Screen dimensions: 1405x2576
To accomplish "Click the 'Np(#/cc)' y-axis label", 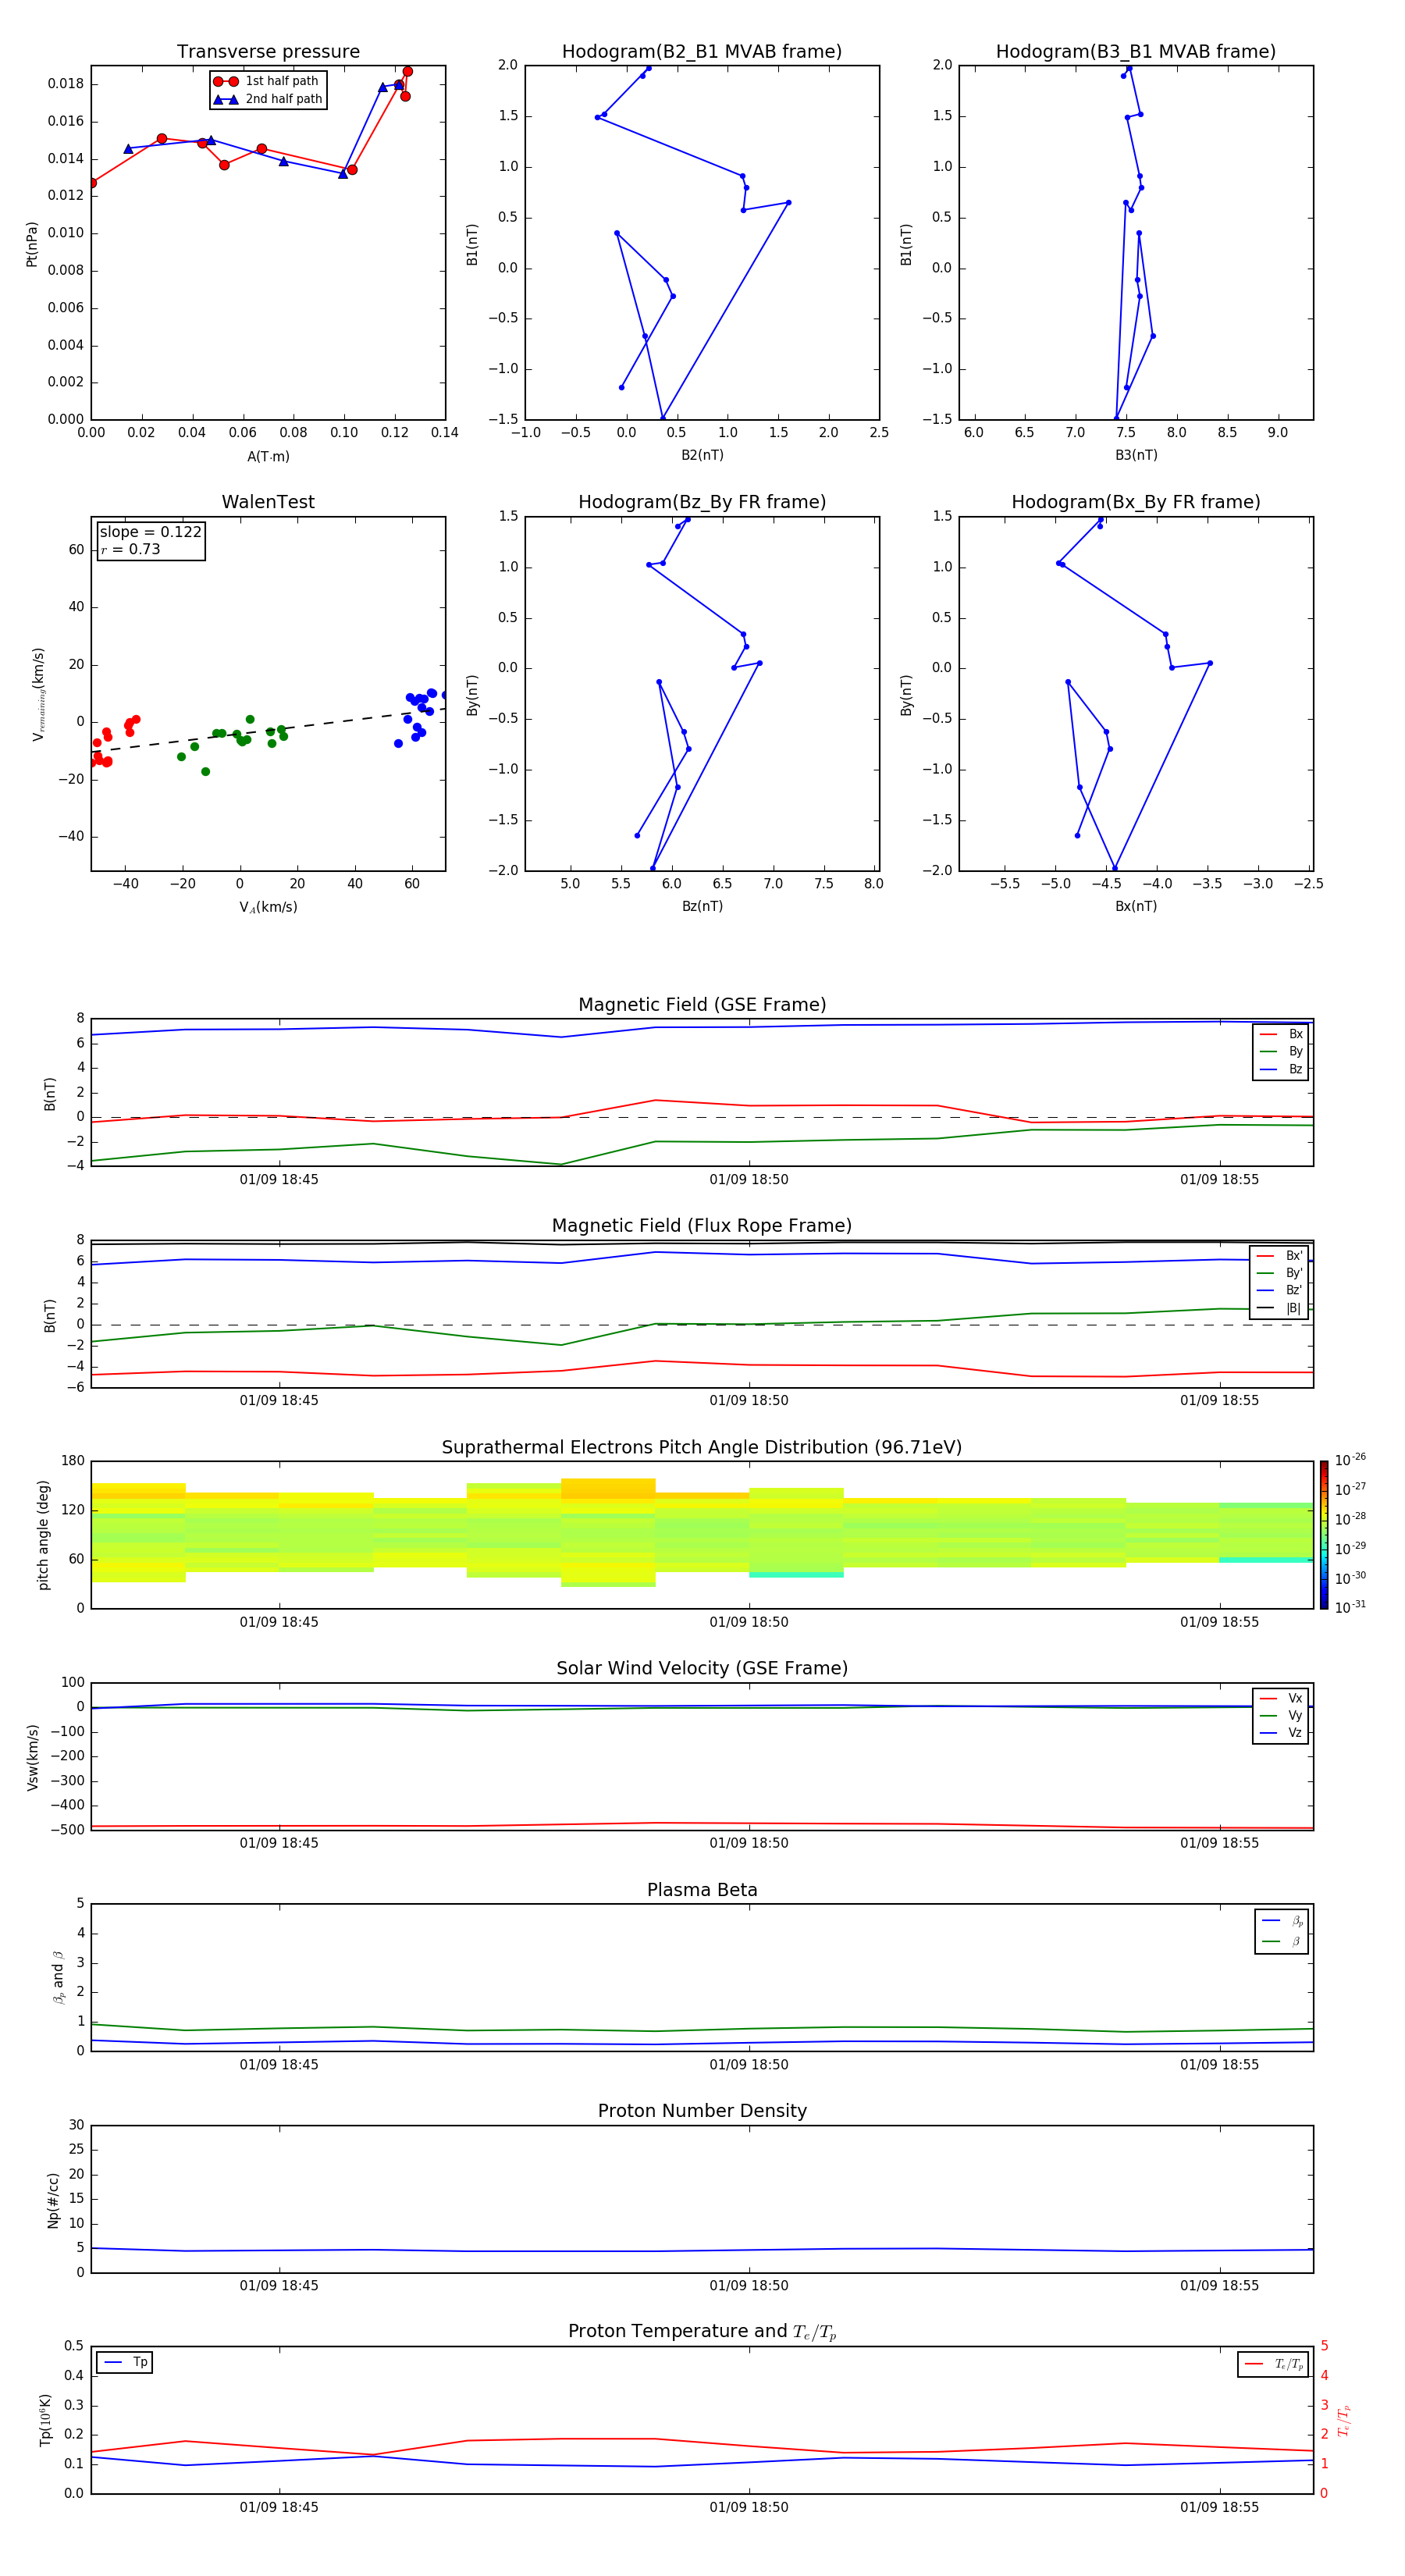I will [x=53, y=2200].
